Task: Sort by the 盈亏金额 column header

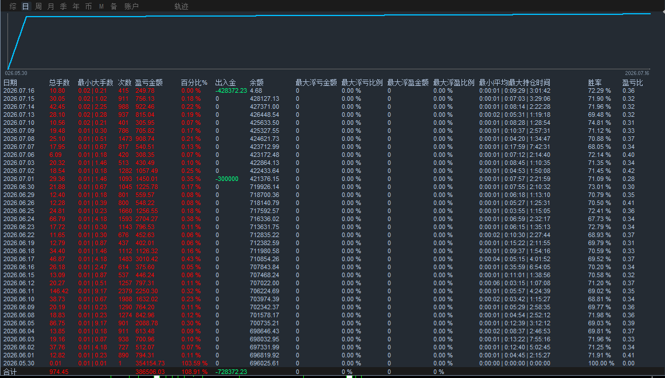Action: pyautogui.click(x=149, y=82)
